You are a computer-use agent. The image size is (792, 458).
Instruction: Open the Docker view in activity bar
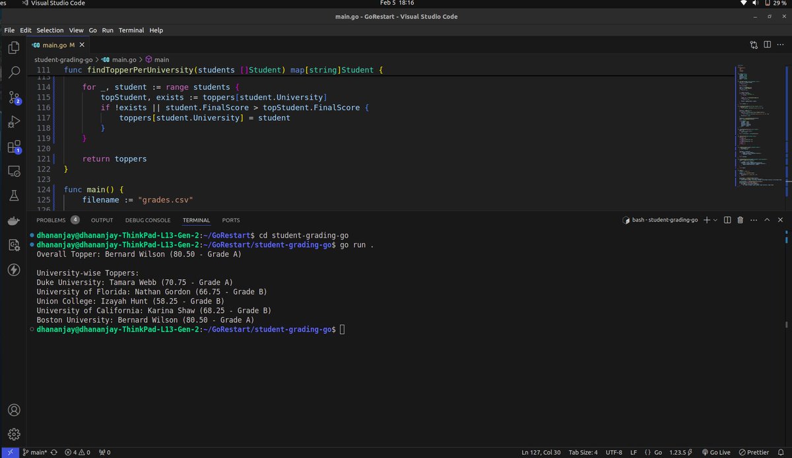pos(14,221)
